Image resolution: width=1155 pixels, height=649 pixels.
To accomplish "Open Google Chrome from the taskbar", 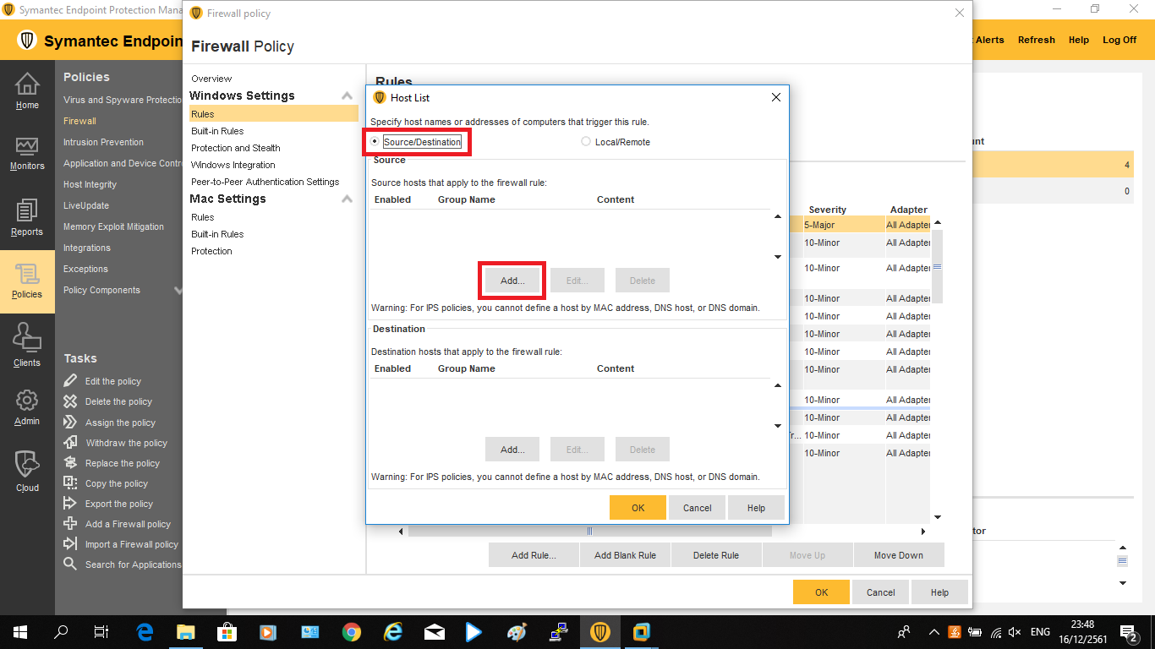I will tap(352, 632).
